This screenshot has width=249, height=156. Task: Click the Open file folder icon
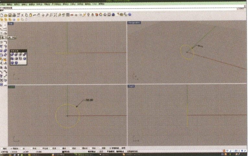(6, 15)
